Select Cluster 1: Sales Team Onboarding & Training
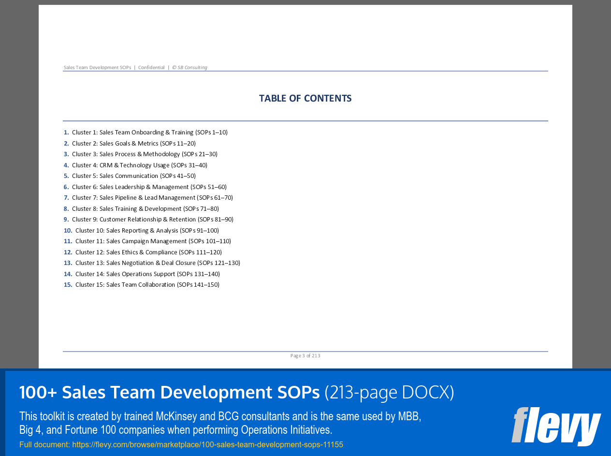Viewport: 611px width, 456px height. (x=150, y=132)
